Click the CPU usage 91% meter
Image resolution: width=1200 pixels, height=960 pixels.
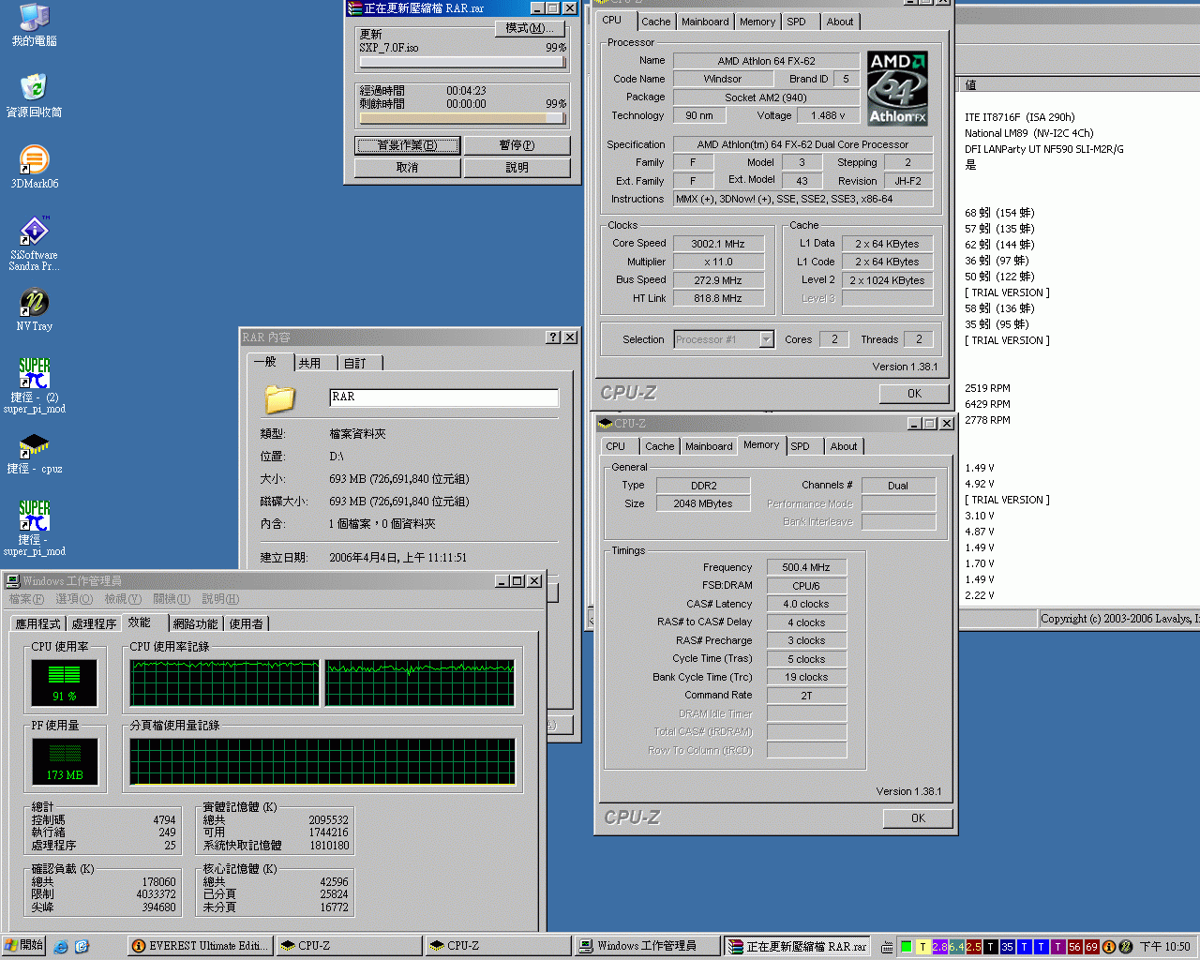click(65, 682)
